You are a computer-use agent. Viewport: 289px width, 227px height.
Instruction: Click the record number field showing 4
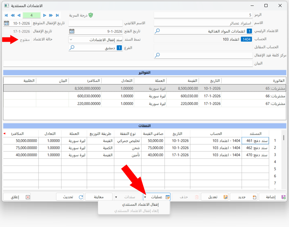coord(32,15)
